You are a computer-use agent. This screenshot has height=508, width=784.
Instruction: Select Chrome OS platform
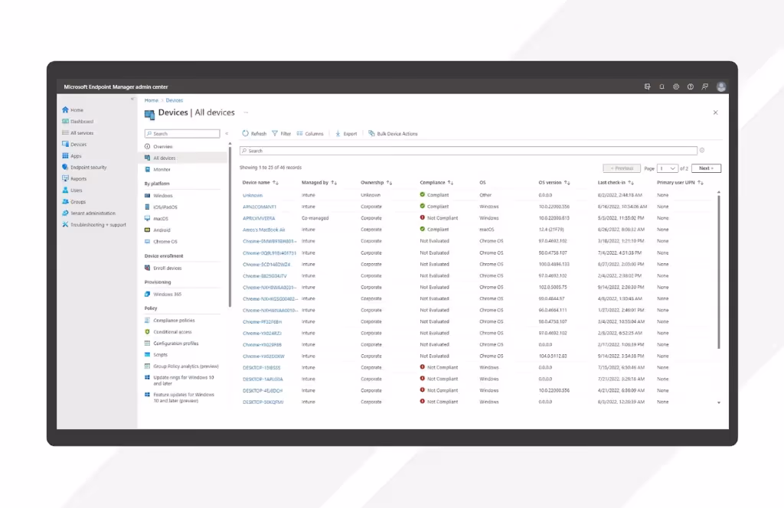(161, 241)
